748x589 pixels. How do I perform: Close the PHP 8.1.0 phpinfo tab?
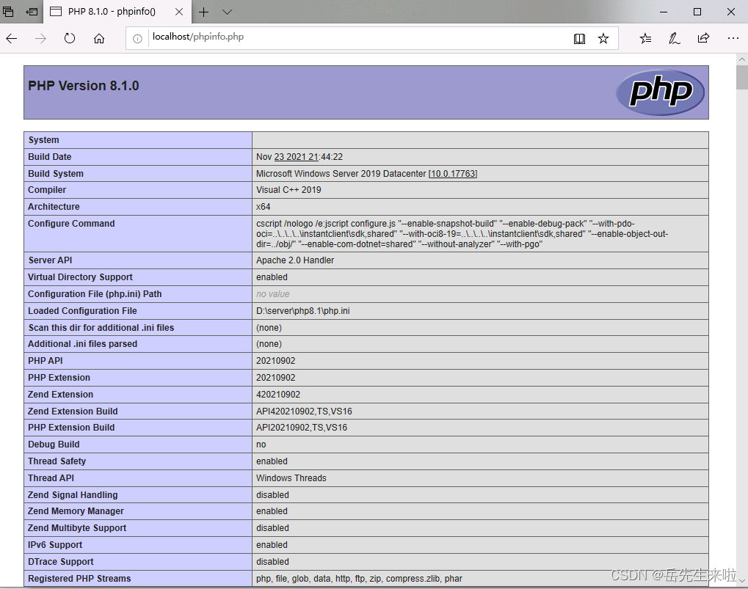[x=179, y=12]
